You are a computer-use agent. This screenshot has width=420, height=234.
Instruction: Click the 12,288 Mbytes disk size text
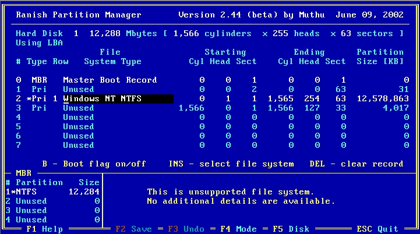coord(123,34)
